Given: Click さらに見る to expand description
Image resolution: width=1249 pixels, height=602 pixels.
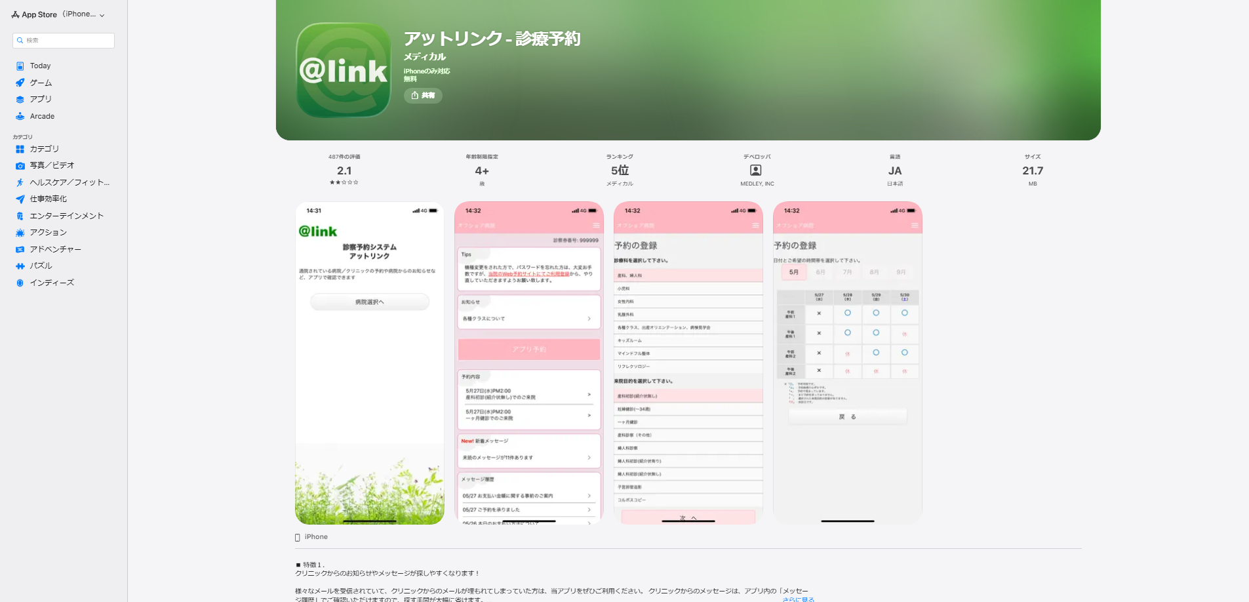Looking at the screenshot, I should point(799,599).
